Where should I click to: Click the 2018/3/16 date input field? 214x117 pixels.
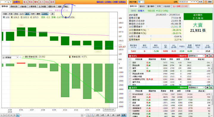185,2
